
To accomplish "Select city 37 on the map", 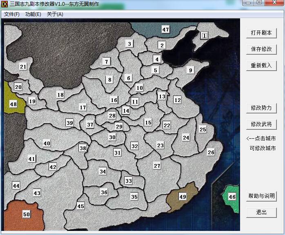I will coord(90,125).
